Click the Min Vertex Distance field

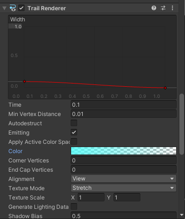tap(124, 114)
